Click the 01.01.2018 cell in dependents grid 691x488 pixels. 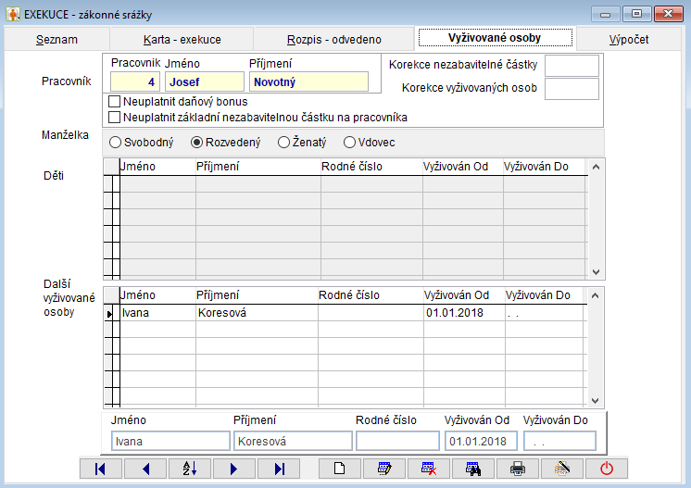point(464,313)
